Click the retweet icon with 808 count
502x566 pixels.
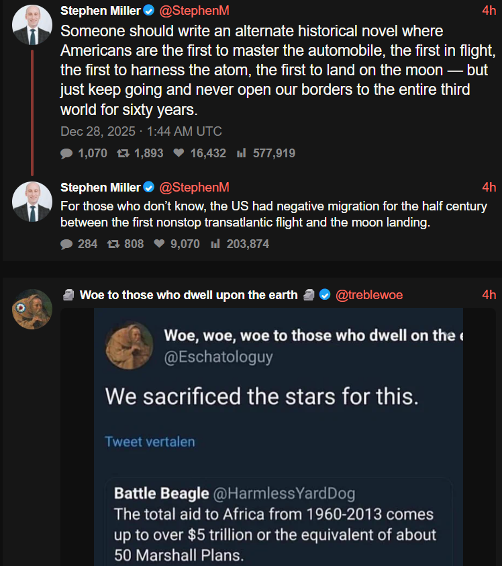click(113, 244)
